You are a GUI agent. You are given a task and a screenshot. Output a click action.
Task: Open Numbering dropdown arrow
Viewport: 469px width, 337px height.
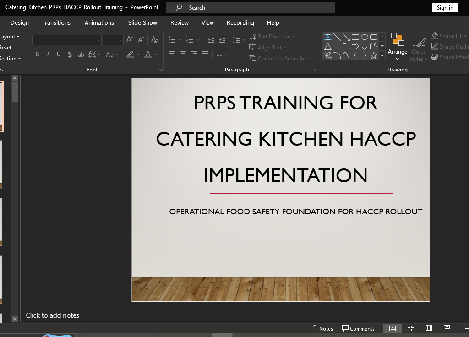click(198, 40)
